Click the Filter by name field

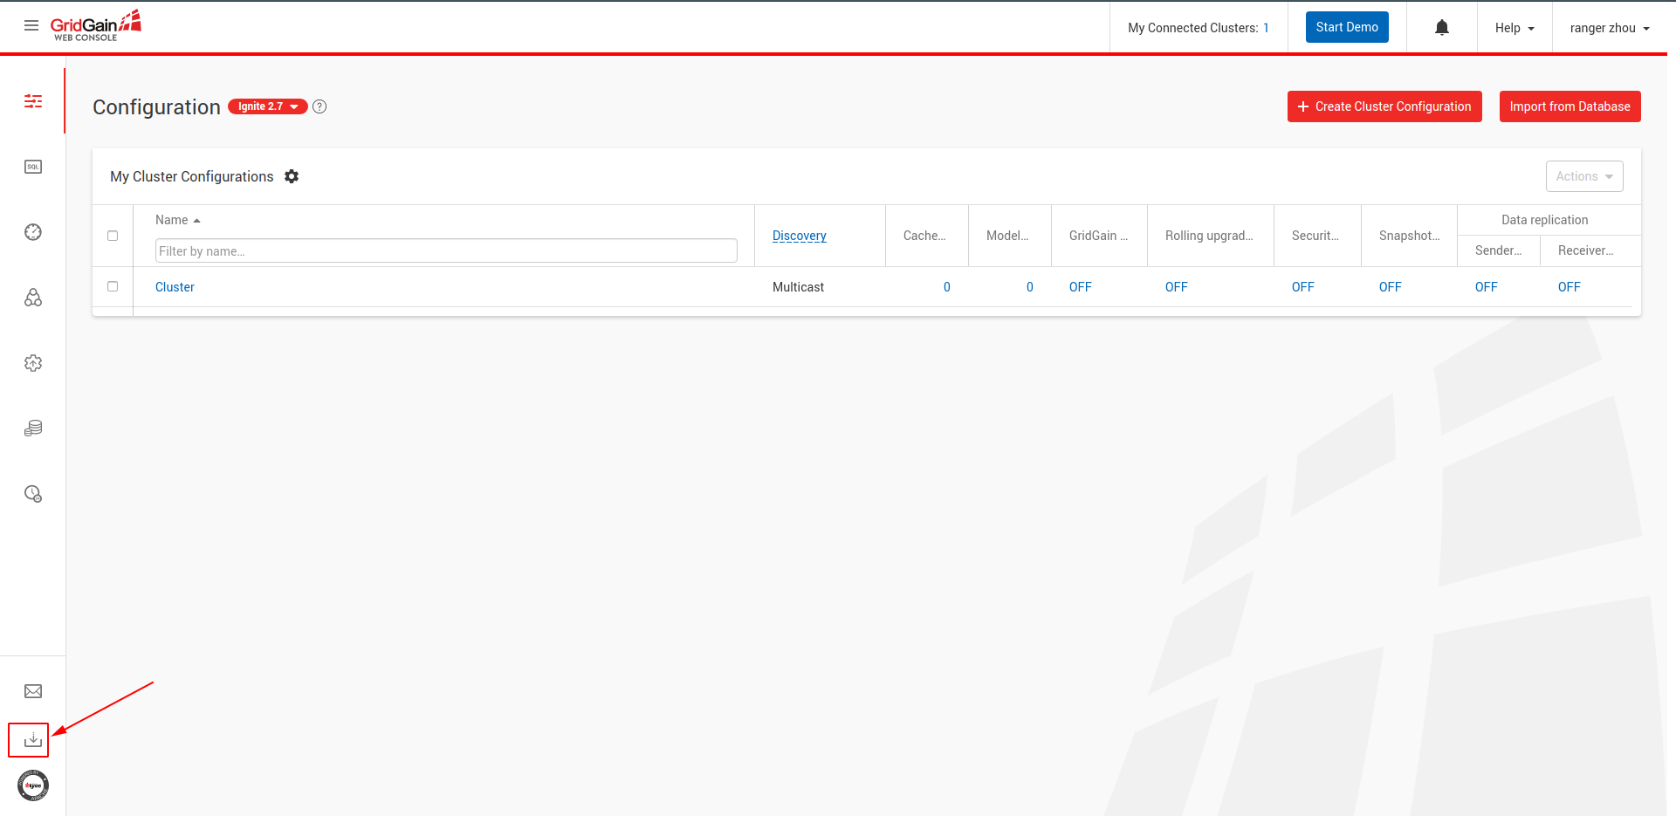tap(446, 251)
